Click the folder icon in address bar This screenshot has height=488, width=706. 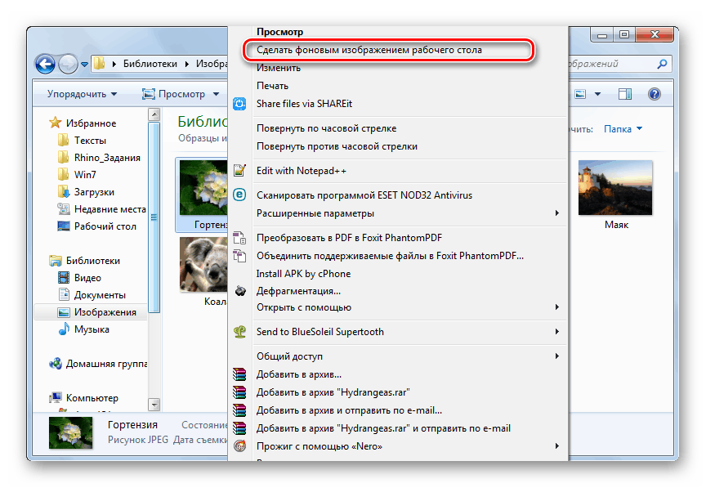point(100,64)
